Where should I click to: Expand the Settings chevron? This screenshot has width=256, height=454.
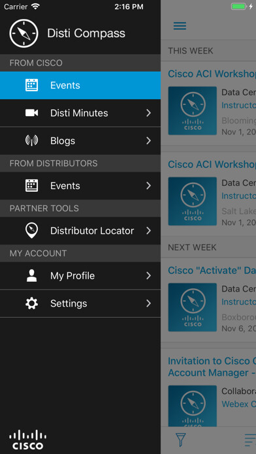click(148, 303)
